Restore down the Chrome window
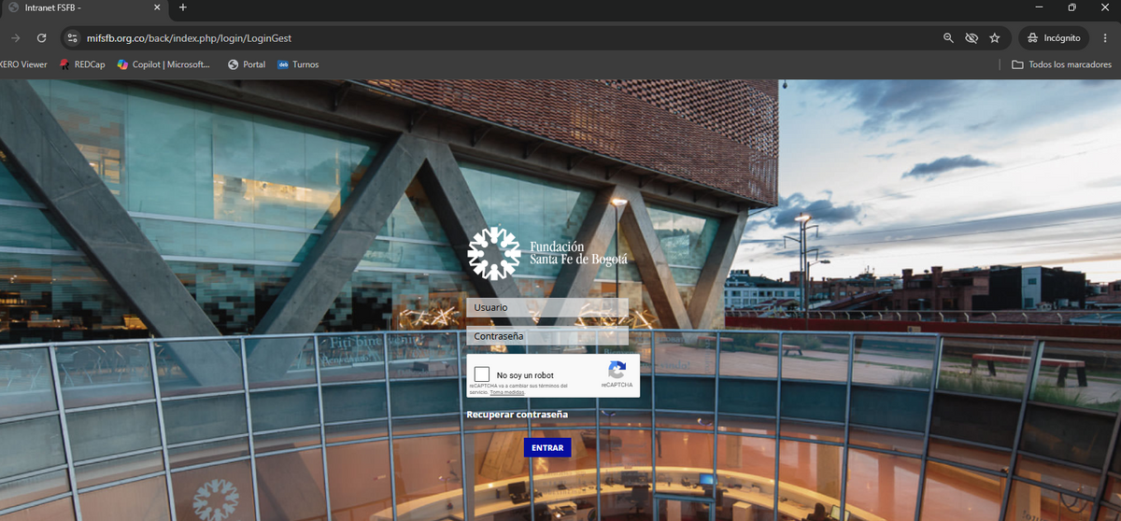1121x521 pixels. point(1072,7)
